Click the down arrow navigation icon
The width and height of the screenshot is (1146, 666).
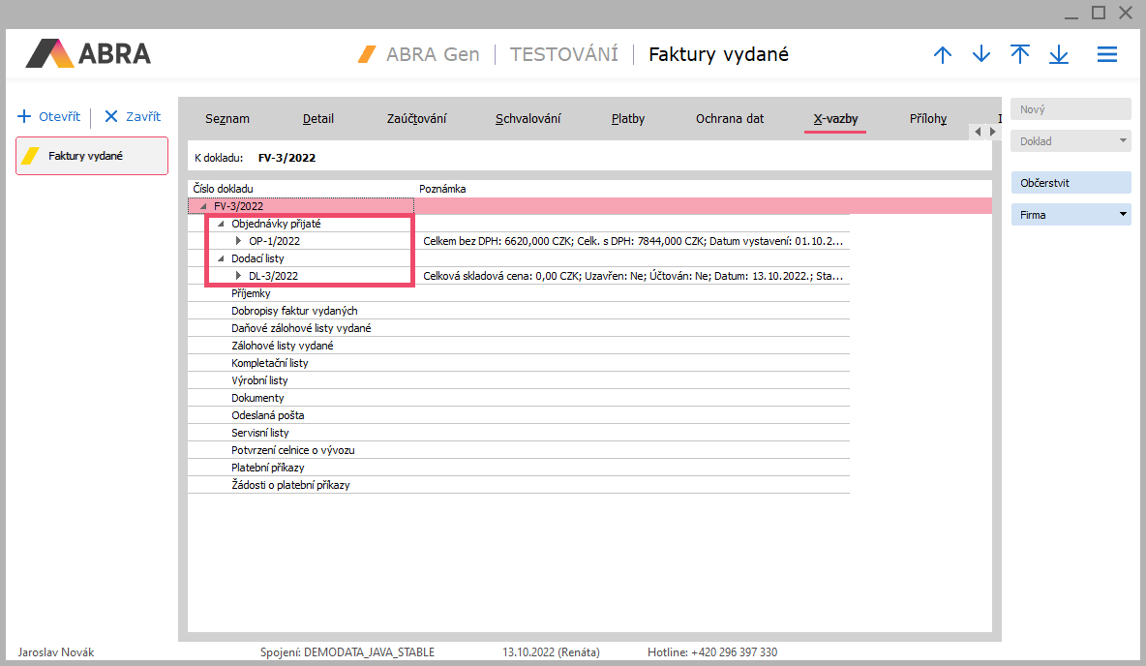[x=981, y=55]
